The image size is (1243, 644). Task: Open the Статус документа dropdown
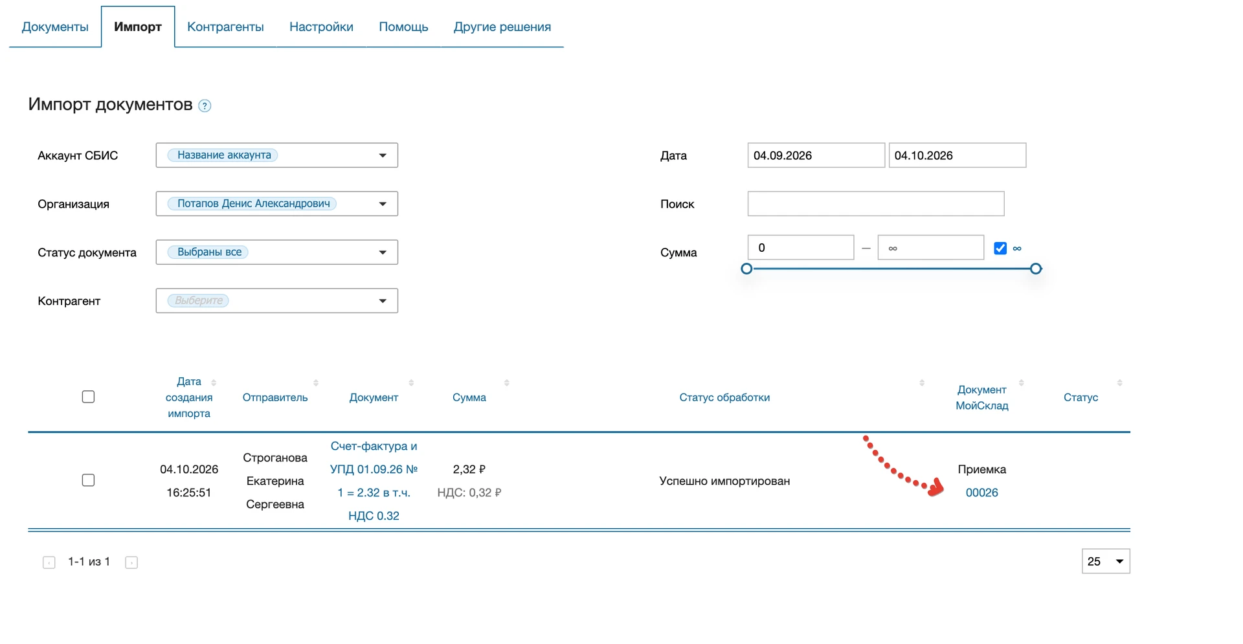coord(277,252)
